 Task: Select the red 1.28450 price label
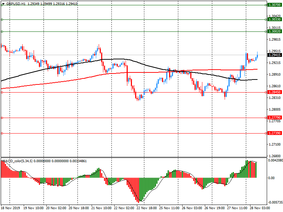(x=275, y=92)
